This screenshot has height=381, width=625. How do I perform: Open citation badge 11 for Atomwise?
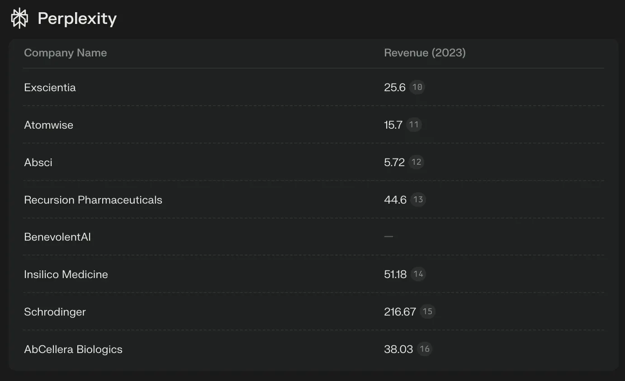[x=414, y=125]
